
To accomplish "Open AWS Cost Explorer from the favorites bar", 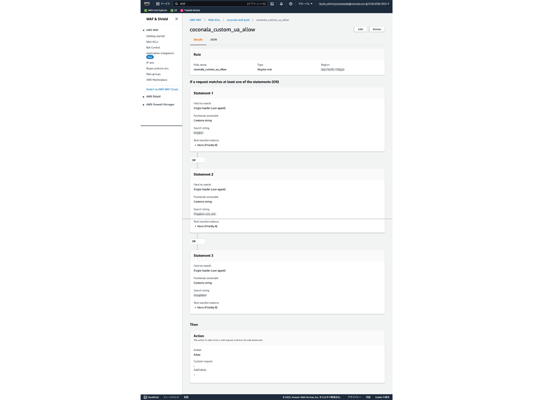I will pyautogui.click(x=155, y=10).
